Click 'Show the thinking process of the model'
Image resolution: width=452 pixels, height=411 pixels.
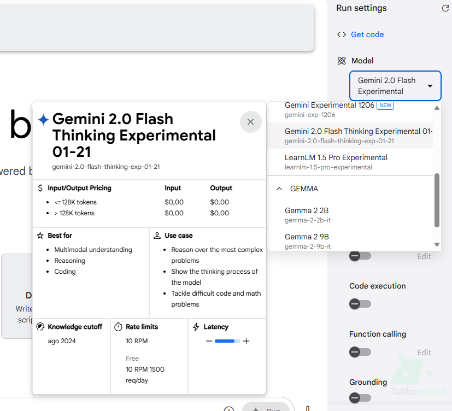click(214, 277)
